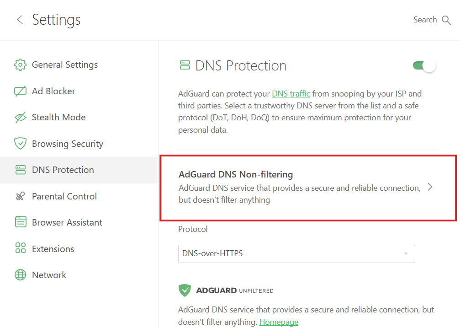Open the DNS traffic link
Image resolution: width=460 pixels, height=328 pixels.
click(x=291, y=93)
